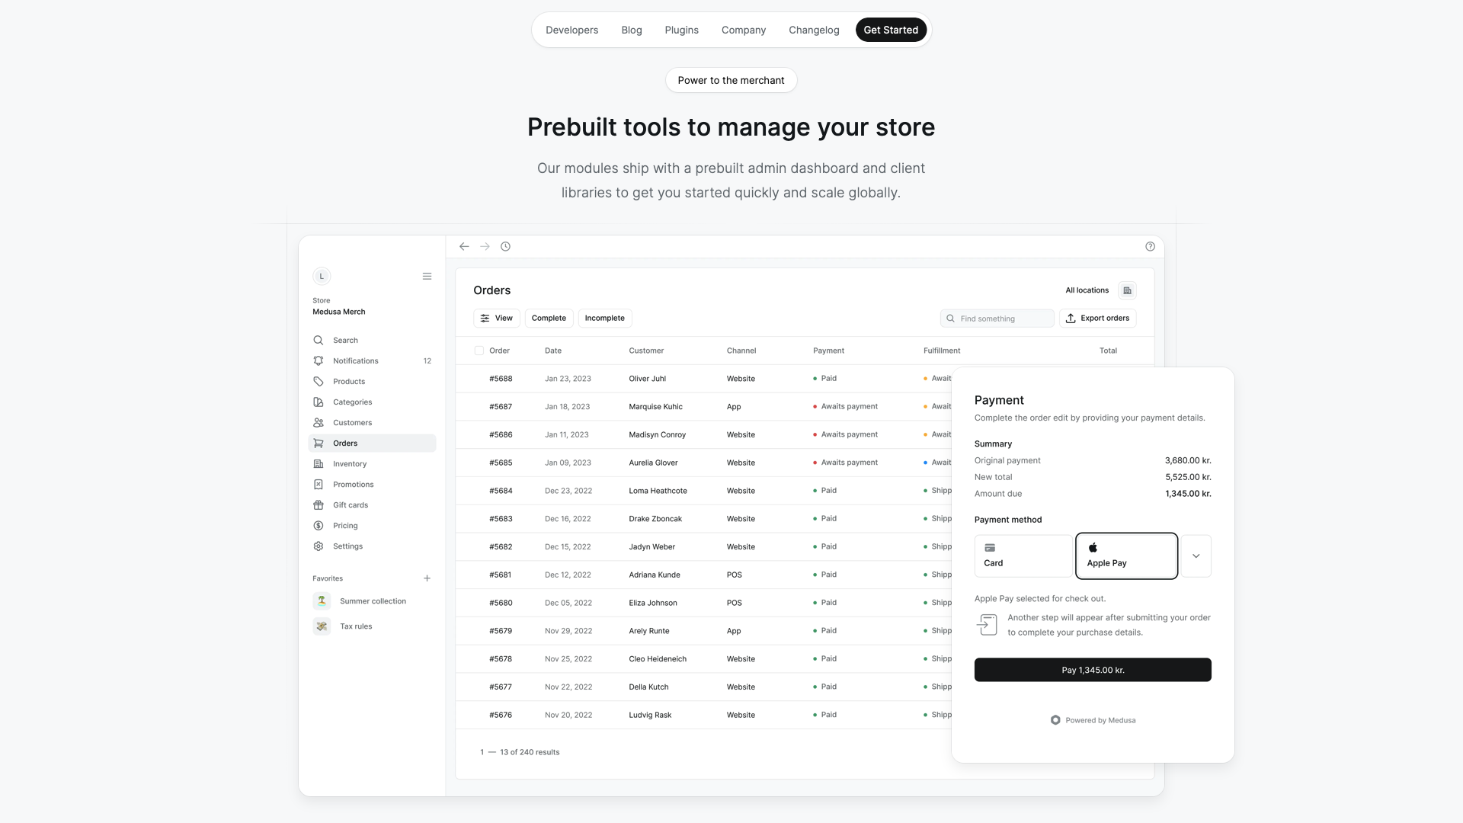Click the plus icon next to Favorites
1463x823 pixels.
coord(427,578)
